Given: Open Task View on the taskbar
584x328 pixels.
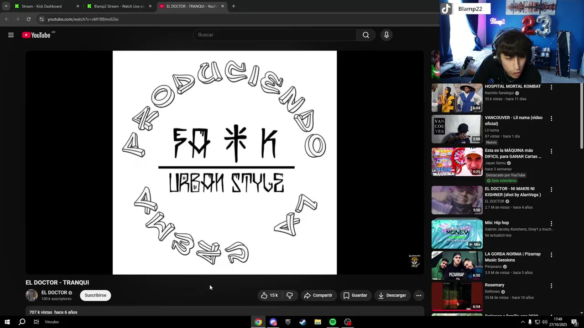Looking at the screenshot, I should [x=36, y=322].
